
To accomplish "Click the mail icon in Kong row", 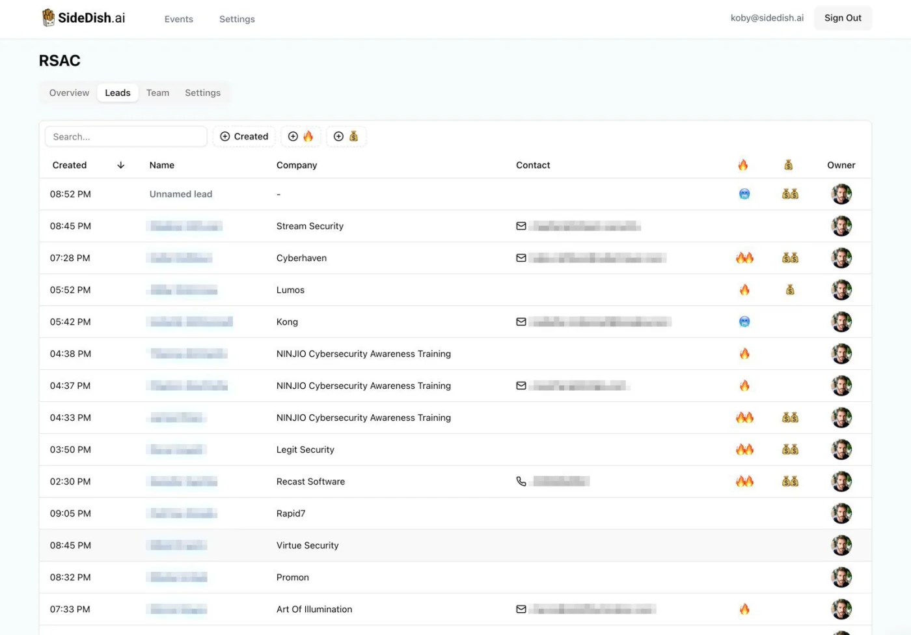I will pos(521,322).
